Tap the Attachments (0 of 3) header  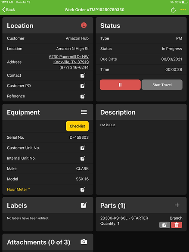(39, 242)
